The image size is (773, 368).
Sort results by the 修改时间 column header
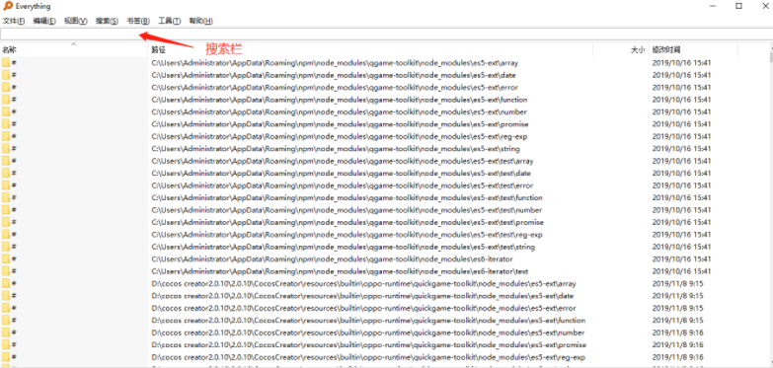[x=666, y=49]
